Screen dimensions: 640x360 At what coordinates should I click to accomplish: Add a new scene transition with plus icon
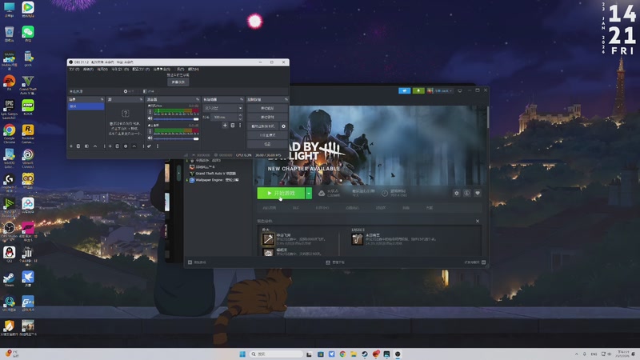point(225,126)
